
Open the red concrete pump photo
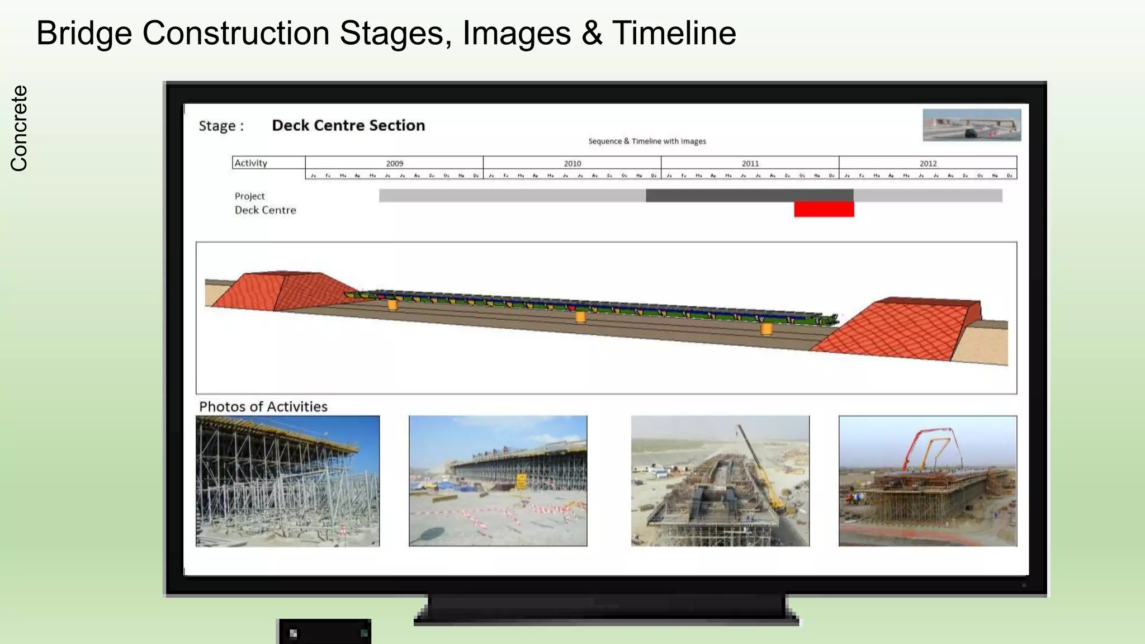(928, 481)
